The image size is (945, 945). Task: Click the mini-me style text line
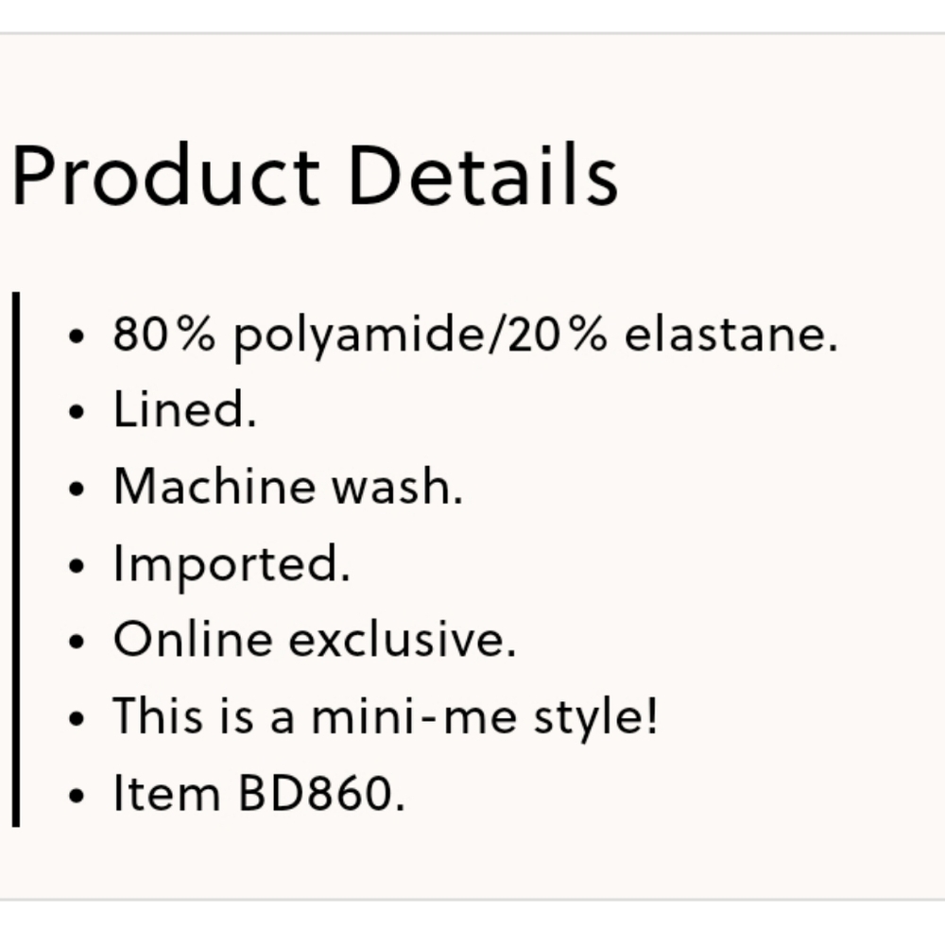pyautogui.click(x=386, y=717)
